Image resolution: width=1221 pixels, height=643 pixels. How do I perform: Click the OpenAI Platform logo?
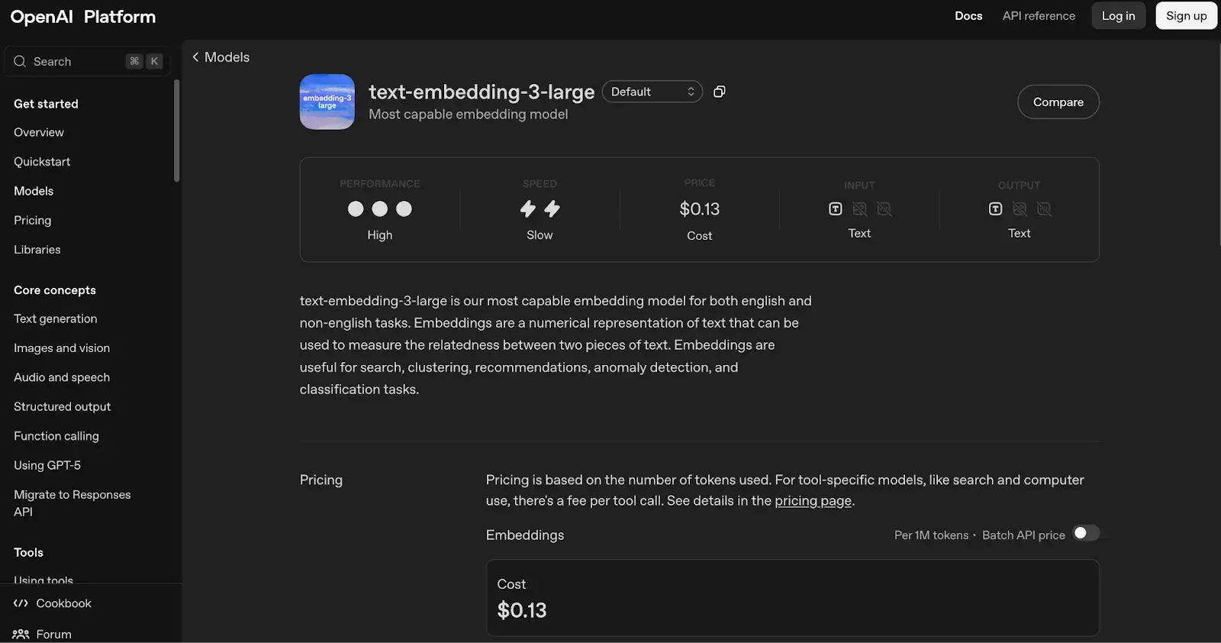tap(83, 17)
